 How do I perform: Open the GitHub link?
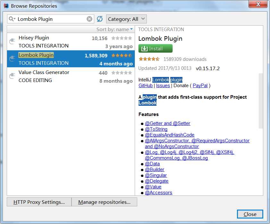pyautogui.click(x=146, y=86)
